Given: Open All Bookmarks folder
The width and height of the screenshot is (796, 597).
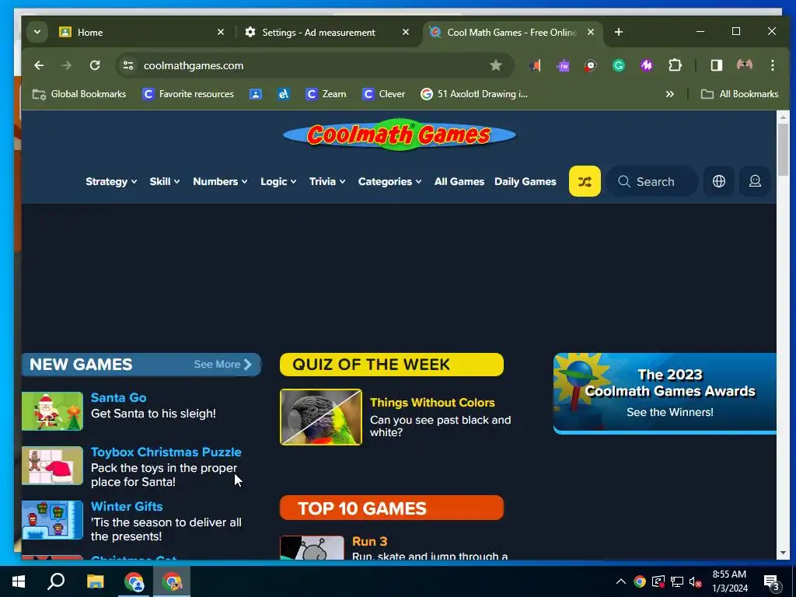Looking at the screenshot, I should [x=739, y=94].
